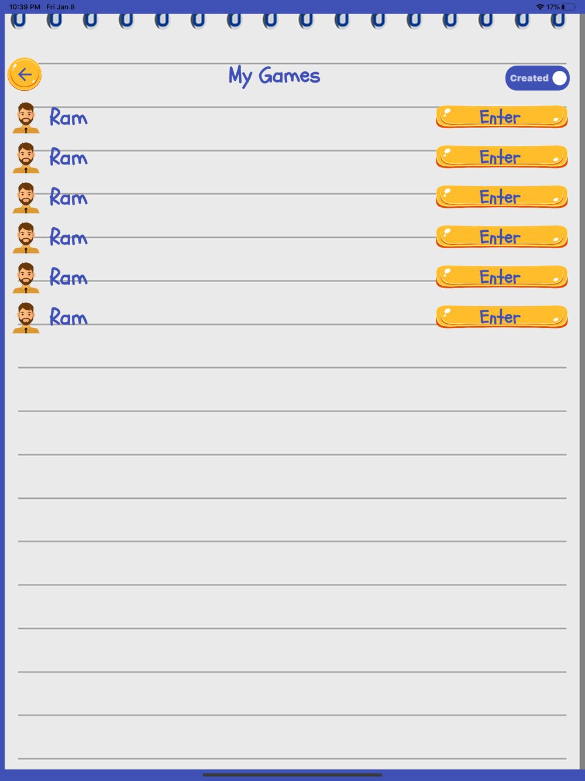This screenshot has width=585, height=781.
Task: Click Enter button for sixth Ram game
Action: click(502, 317)
